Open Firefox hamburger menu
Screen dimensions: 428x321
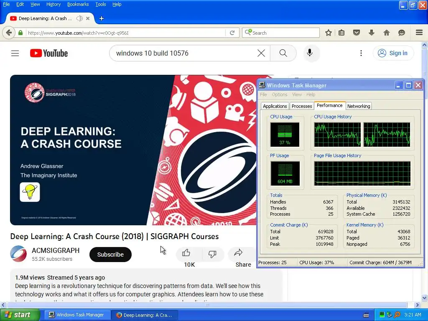tap(419, 33)
